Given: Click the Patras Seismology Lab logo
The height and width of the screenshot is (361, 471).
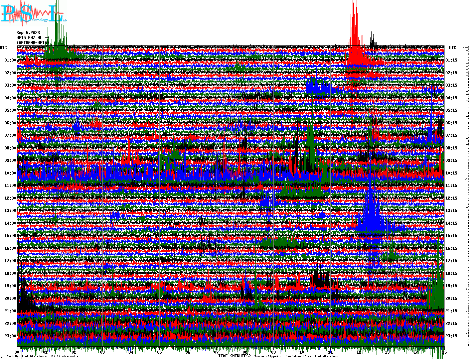Looking at the screenshot, I should [x=33, y=15].
